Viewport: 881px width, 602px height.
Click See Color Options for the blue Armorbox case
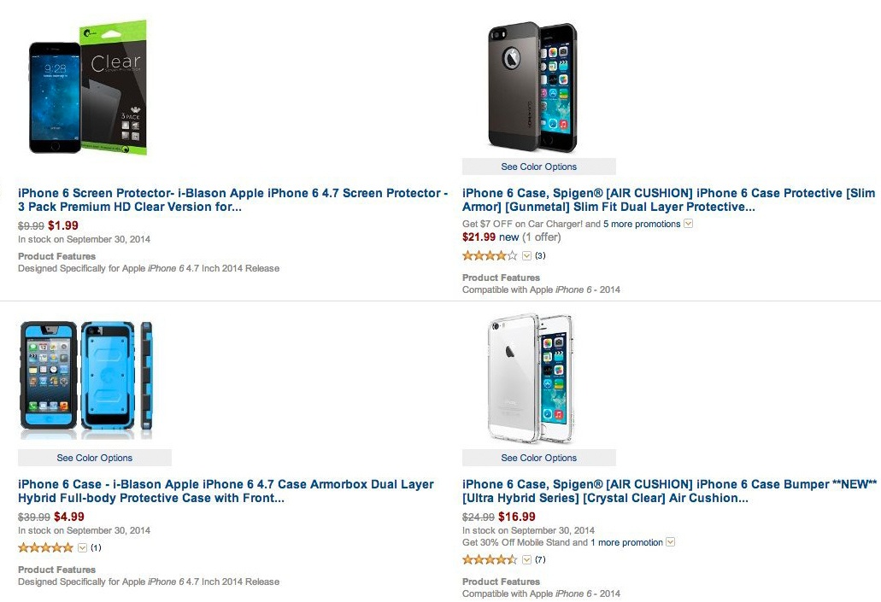click(x=94, y=458)
